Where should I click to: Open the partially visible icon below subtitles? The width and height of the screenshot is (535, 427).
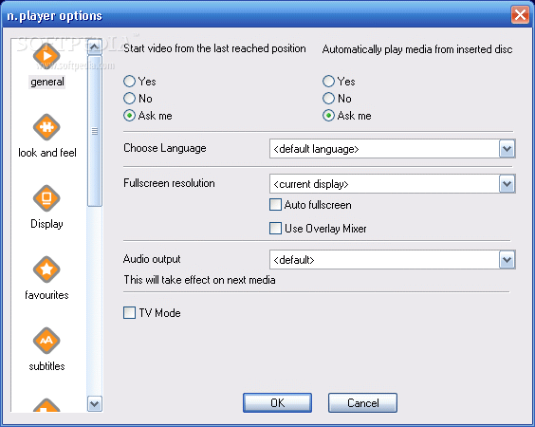pyautogui.click(x=46, y=405)
